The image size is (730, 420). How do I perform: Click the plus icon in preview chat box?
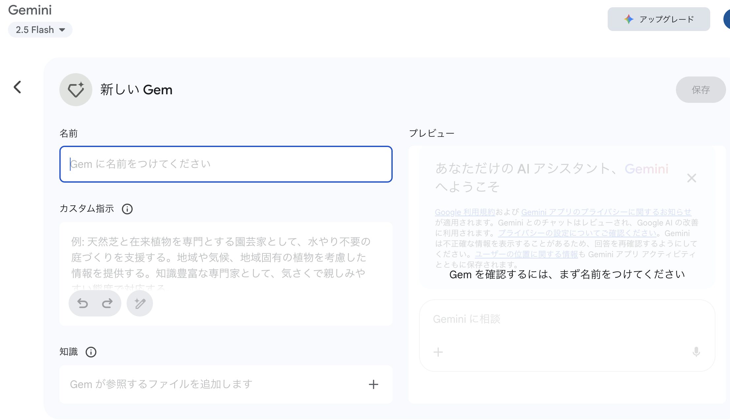click(438, 352)
